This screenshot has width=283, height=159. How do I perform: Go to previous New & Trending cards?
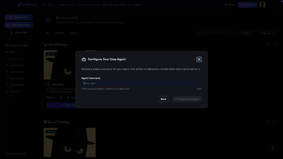pos(268,122)
